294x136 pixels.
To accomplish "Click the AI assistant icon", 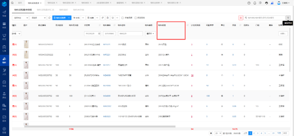I will [x=272, y=3].
